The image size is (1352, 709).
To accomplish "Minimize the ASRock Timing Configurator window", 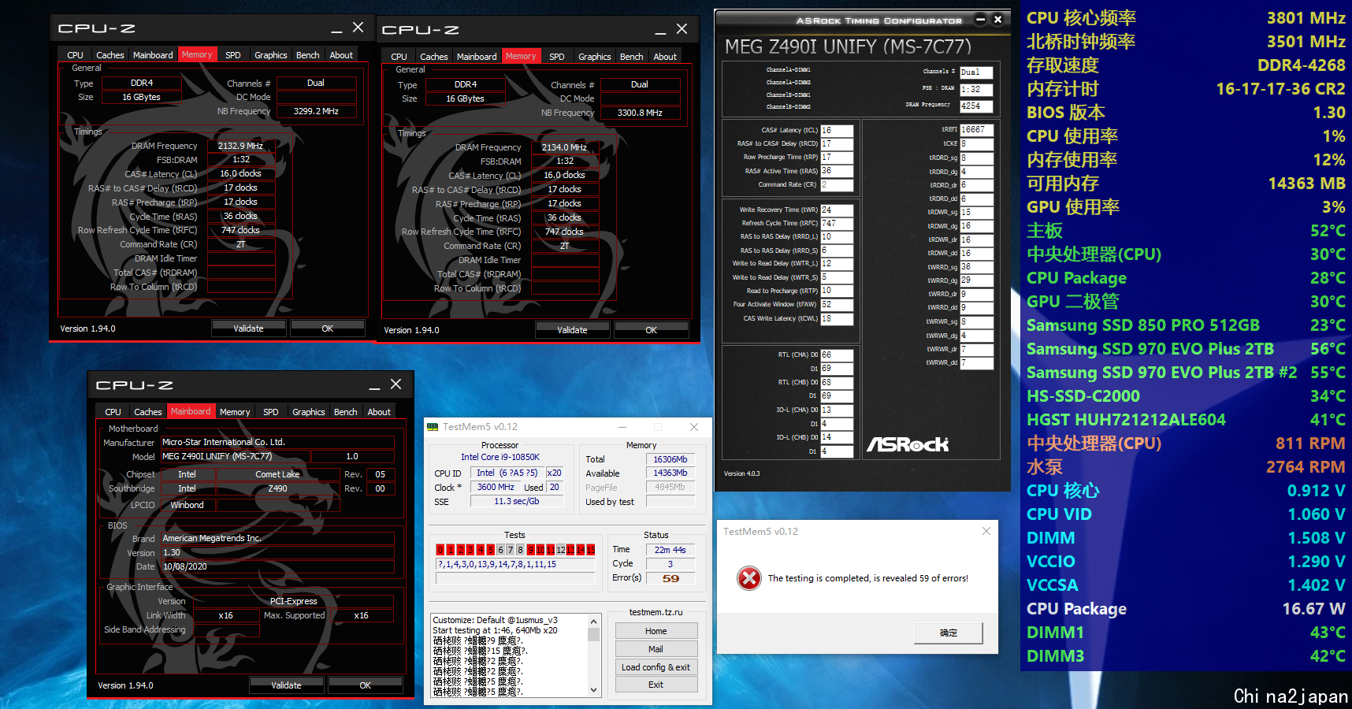I will pos(980,20).
